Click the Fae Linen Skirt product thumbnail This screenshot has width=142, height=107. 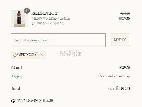click(x=19, y=18)
